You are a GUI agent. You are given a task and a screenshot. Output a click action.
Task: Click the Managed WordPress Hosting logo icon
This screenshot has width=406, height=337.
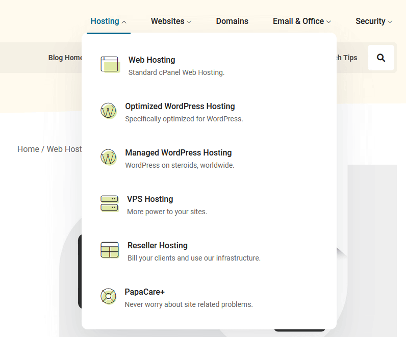tap(108, 157)
